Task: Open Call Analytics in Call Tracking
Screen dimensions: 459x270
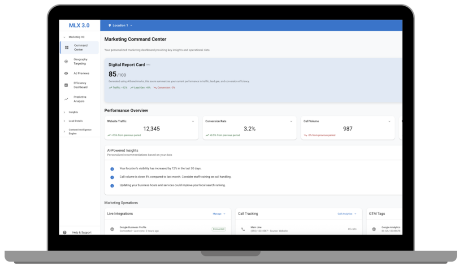Action: coord(347,214)
